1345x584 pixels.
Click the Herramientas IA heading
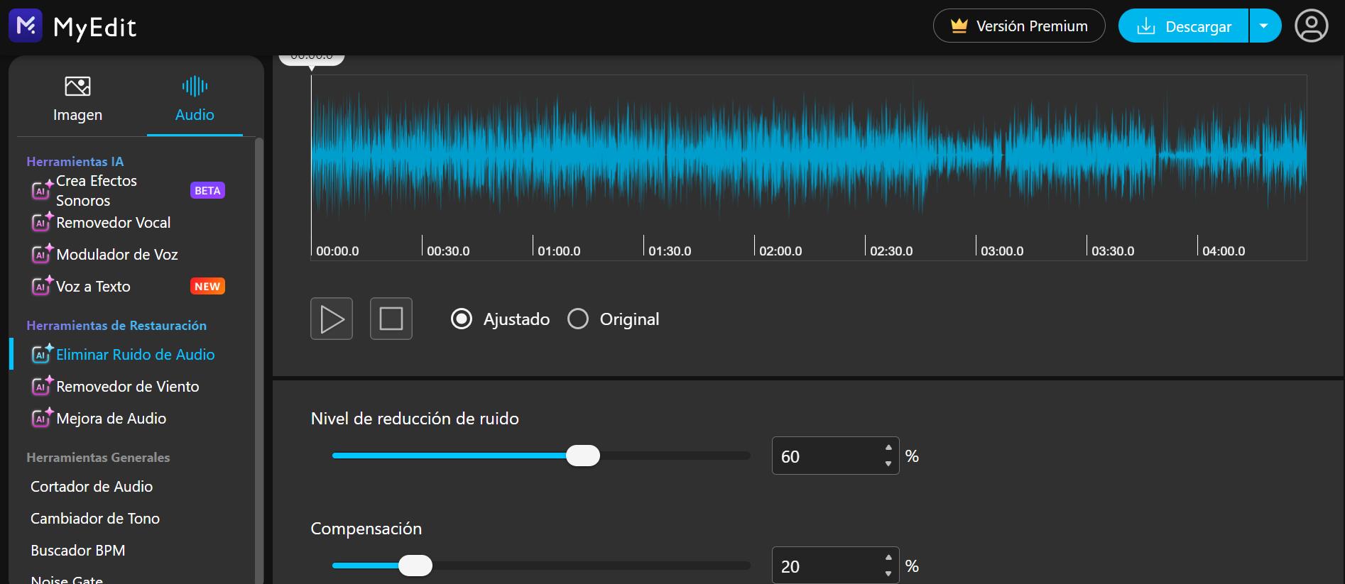click(x=75, y=161)
